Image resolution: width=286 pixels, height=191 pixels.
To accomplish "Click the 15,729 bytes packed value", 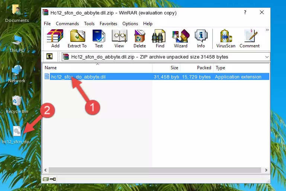I will [x=196, y=77].
